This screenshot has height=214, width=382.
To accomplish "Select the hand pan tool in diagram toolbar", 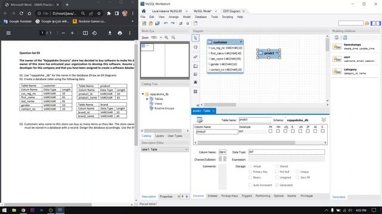I will pyautogui.click(x=195, y=48).
